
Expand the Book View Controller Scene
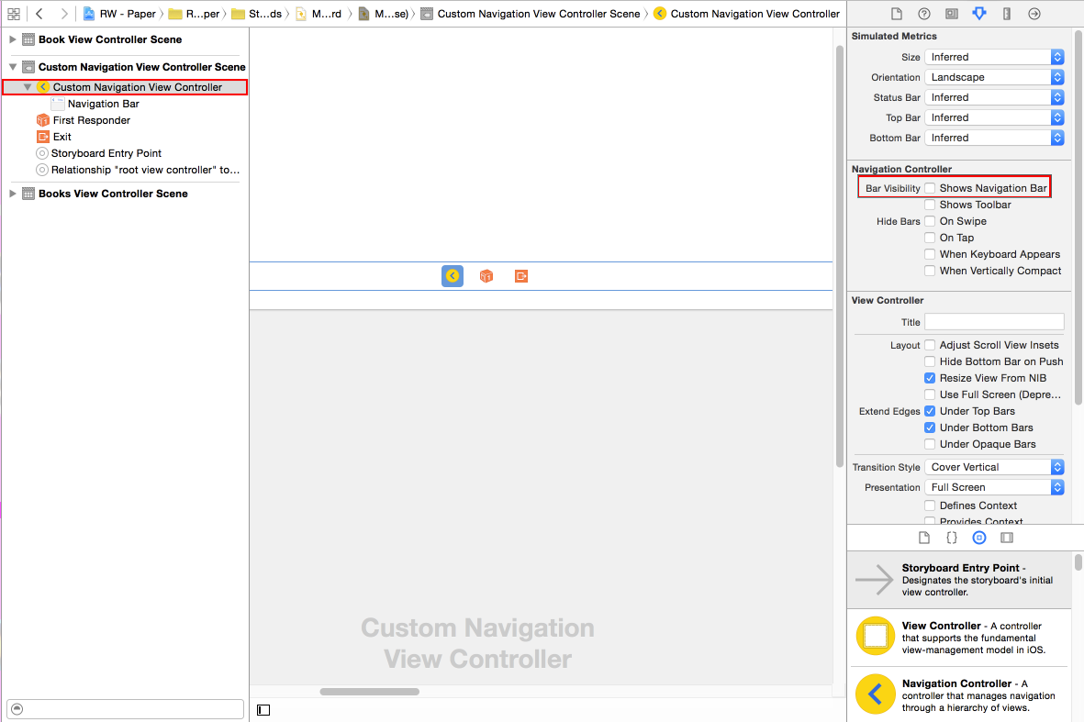(13, 39)
